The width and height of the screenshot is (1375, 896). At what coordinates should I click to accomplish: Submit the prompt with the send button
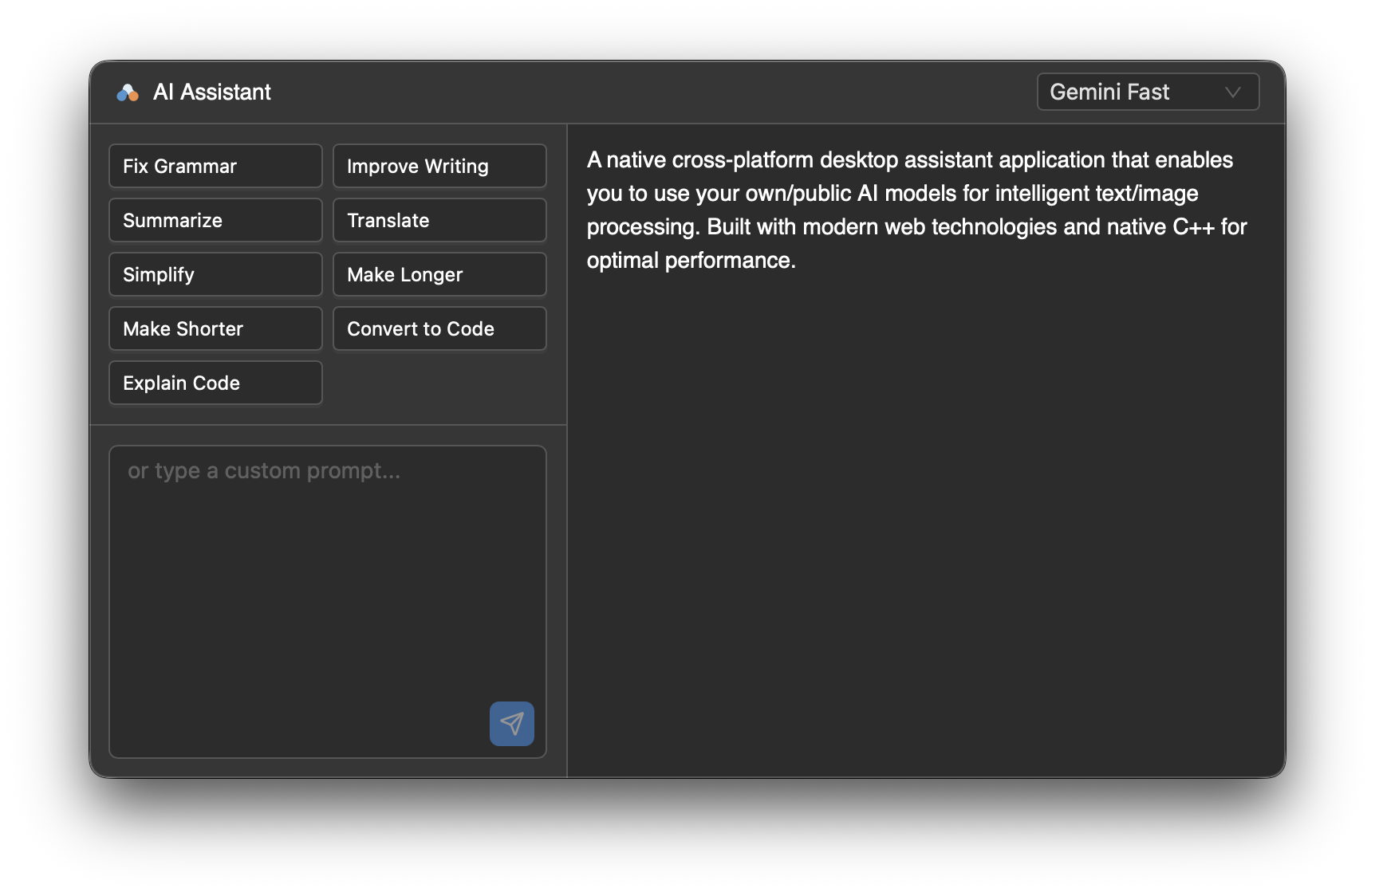[511, 724]
